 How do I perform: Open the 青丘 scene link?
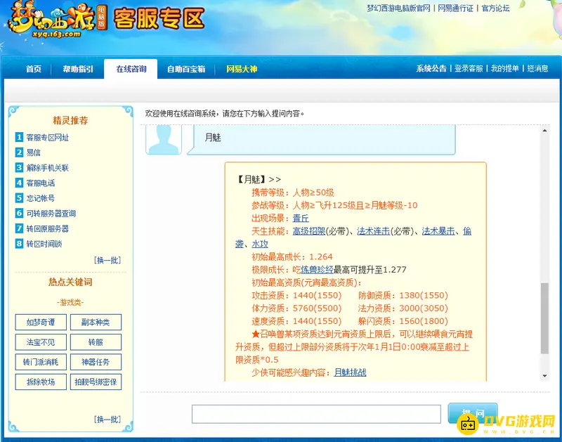pyautogui.click(x=301, y=218)
